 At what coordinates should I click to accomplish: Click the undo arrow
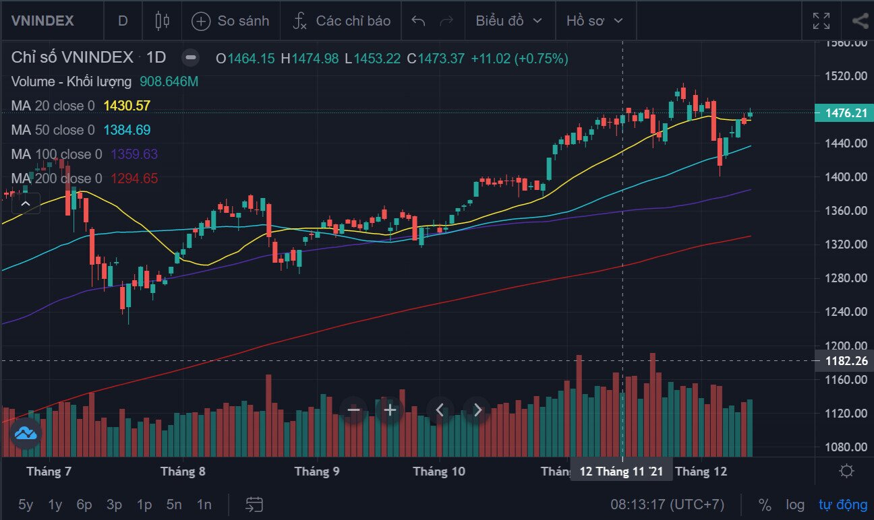[x=418, y=20]
